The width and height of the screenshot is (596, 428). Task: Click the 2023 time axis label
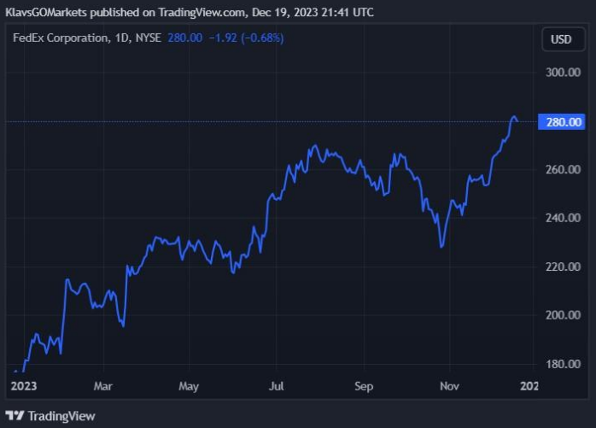24,386
